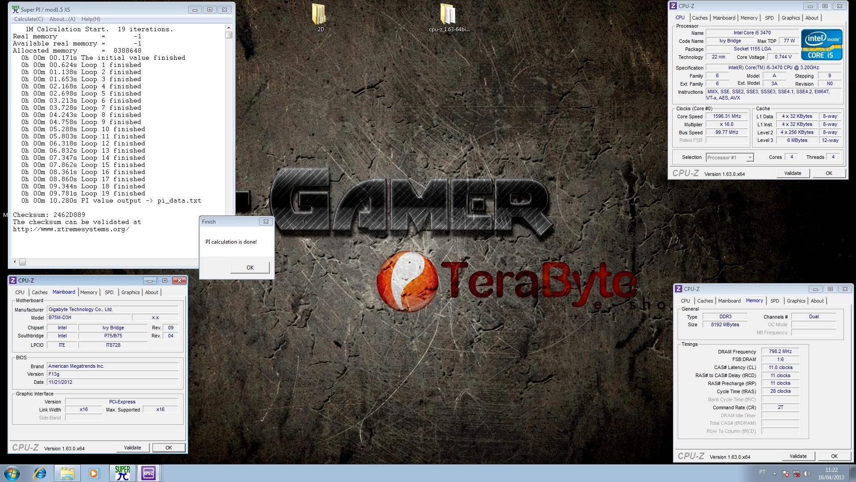
Task: Open Processor #1 selection dropdown
Action: tap(730, 157)
